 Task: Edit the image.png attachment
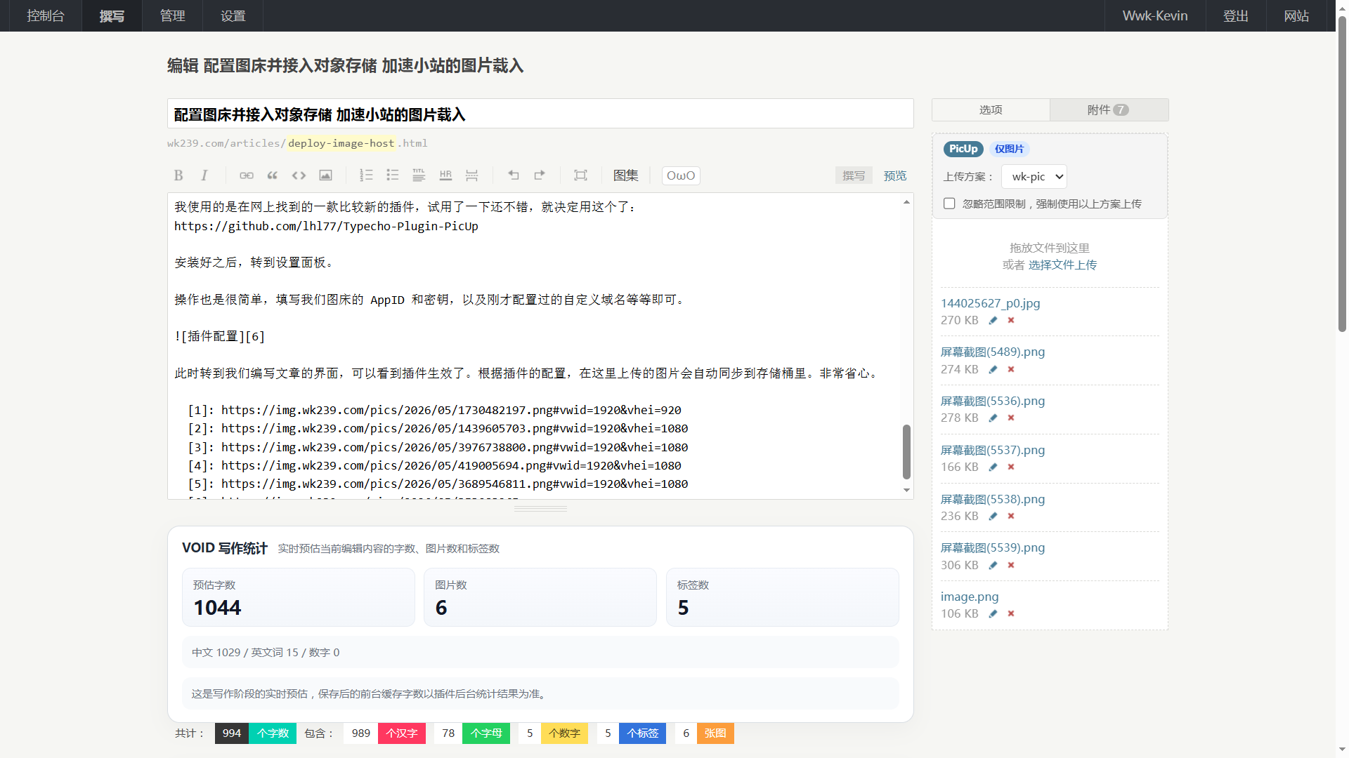[993, 613]
